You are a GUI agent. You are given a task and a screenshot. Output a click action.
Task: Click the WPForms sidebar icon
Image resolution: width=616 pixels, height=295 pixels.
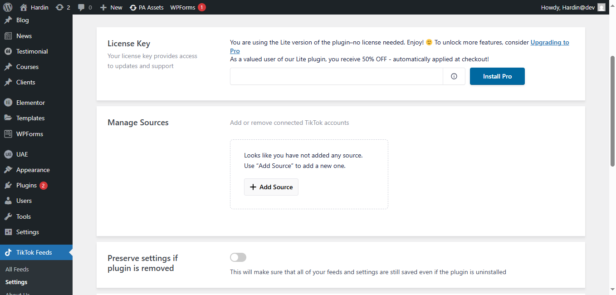coord(8,134)
